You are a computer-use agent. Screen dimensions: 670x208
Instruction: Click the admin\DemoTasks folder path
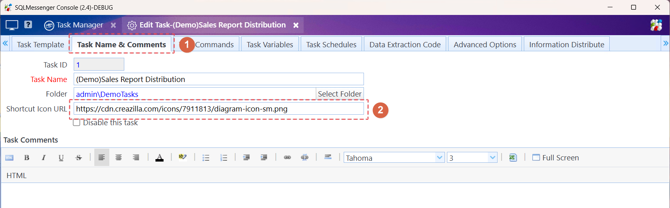click(x=107, y=94)
